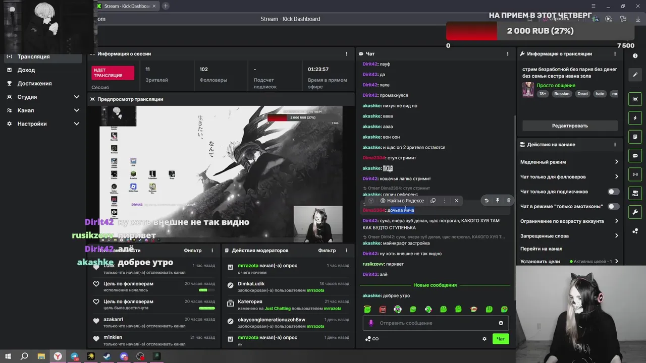Viewport: 646px width, 363px height.
Task: Click Найти в Яндексе in popup
Action: tap(402, 201)
